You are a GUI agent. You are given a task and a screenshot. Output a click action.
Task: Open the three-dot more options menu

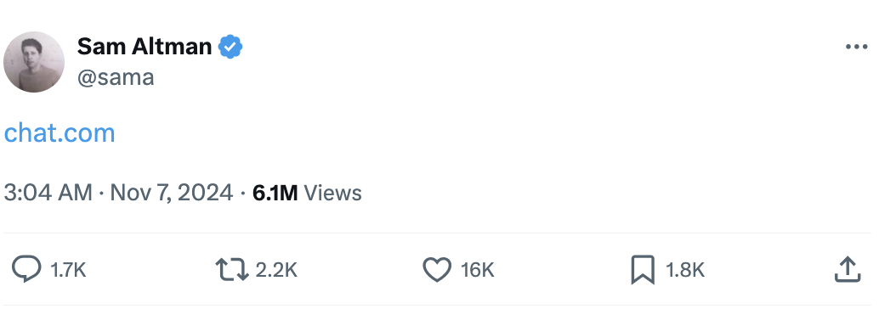point(856,47)
